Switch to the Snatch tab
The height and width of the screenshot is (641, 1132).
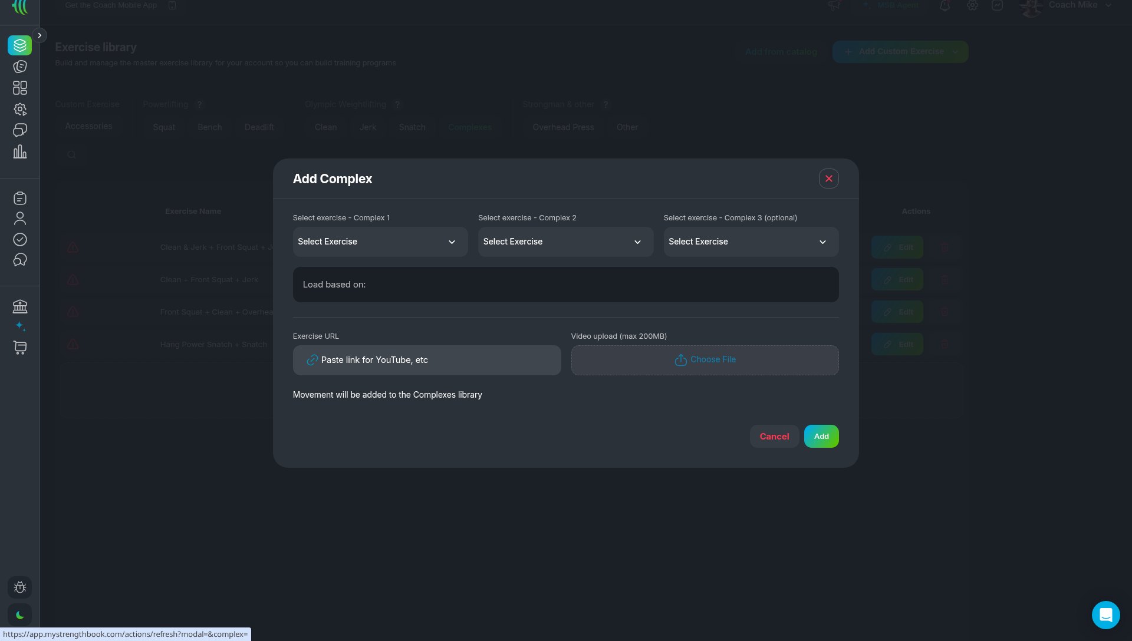point(412,127)
